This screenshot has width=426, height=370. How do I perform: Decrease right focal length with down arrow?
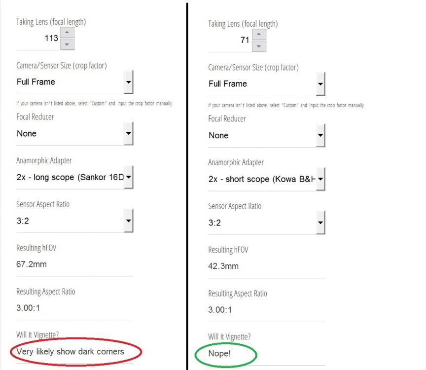coord(259,46)
